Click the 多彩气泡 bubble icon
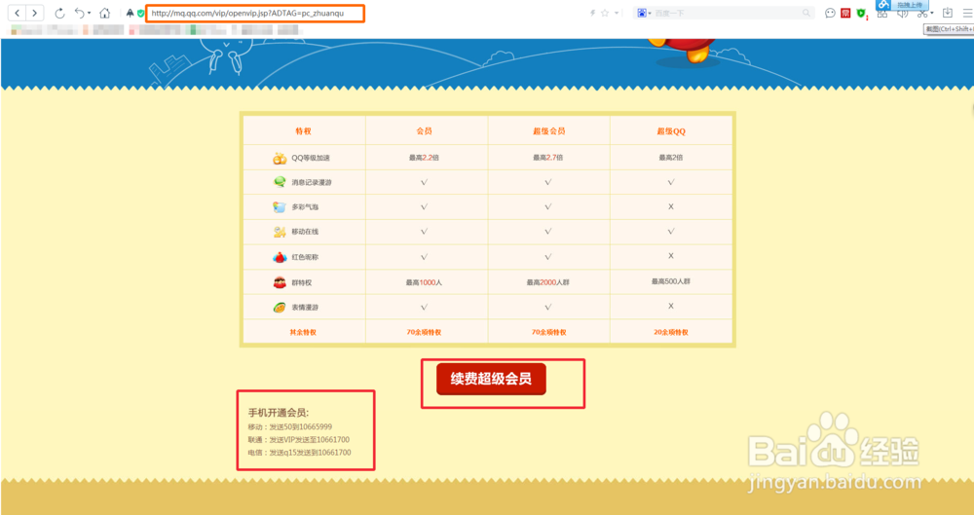974x515 pixels. [280, 206]
